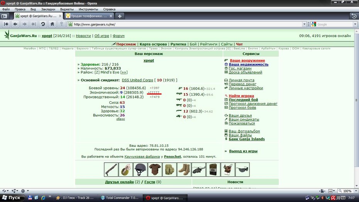This screenshot has height=202, width=359.
Task: Click the helmet inventory item
Action: click(141, 170)
